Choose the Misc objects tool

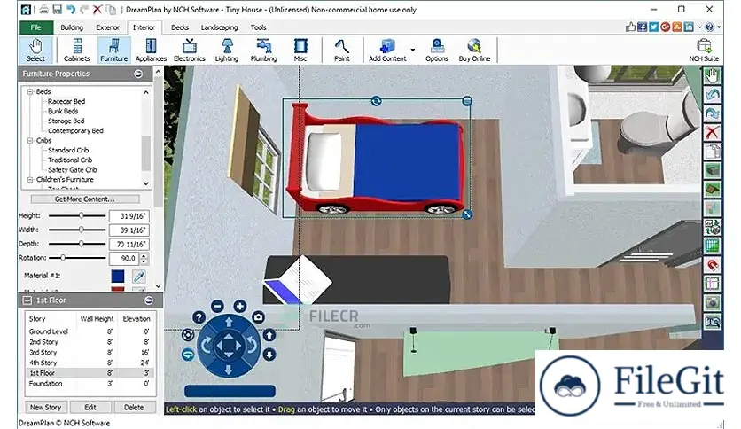pyautogui.click(x=300, y=51)
